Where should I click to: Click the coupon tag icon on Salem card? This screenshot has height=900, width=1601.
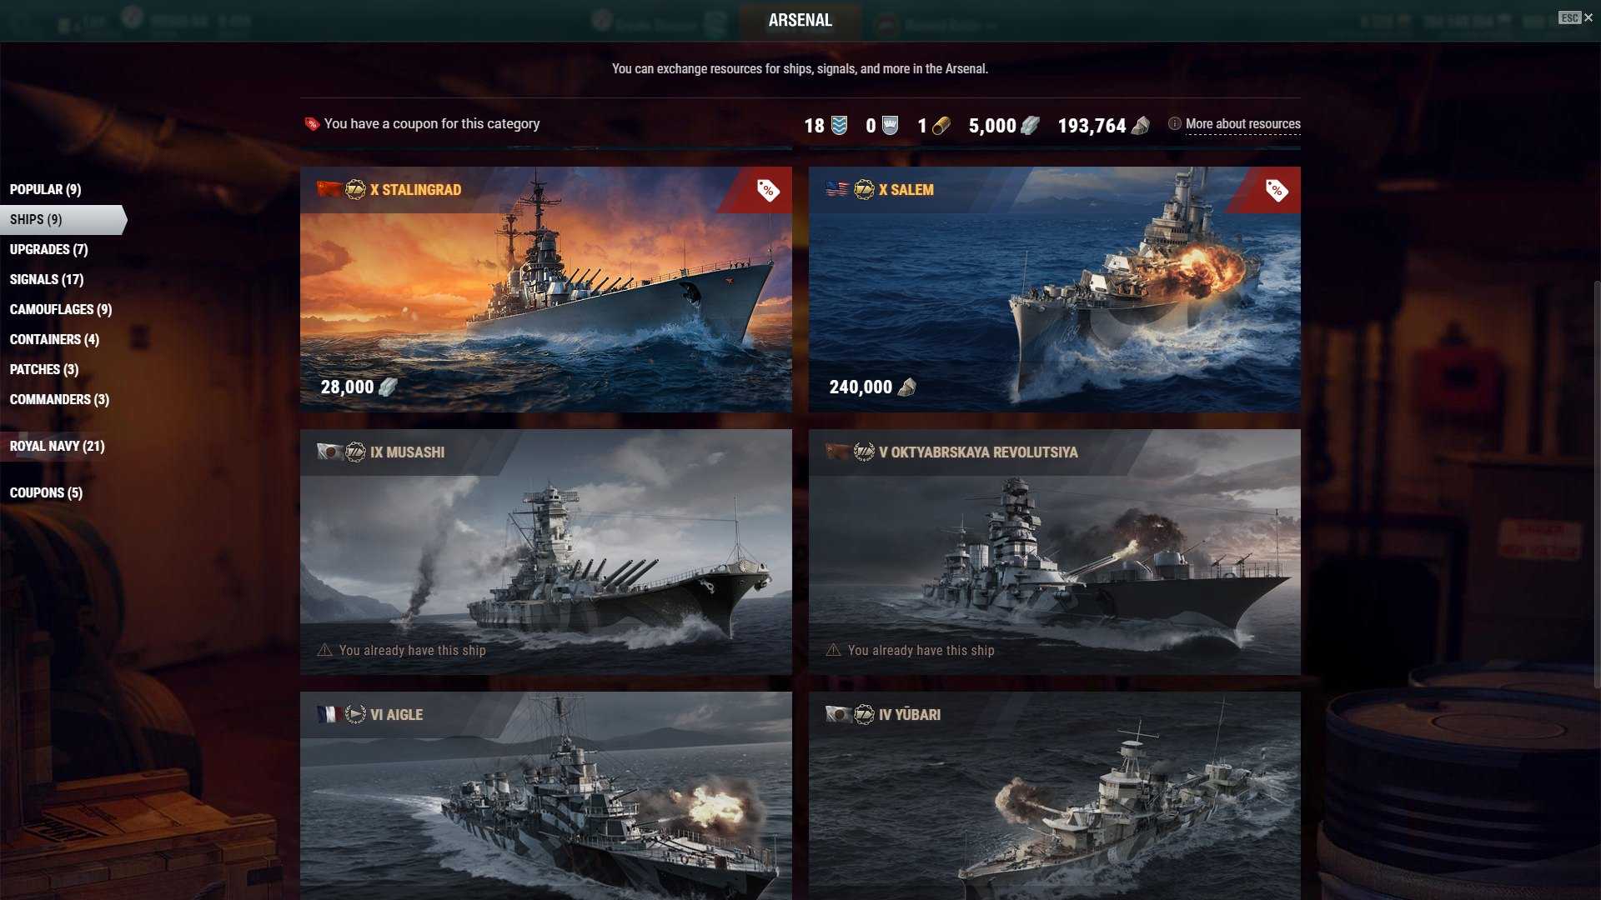pos(1276,190)
